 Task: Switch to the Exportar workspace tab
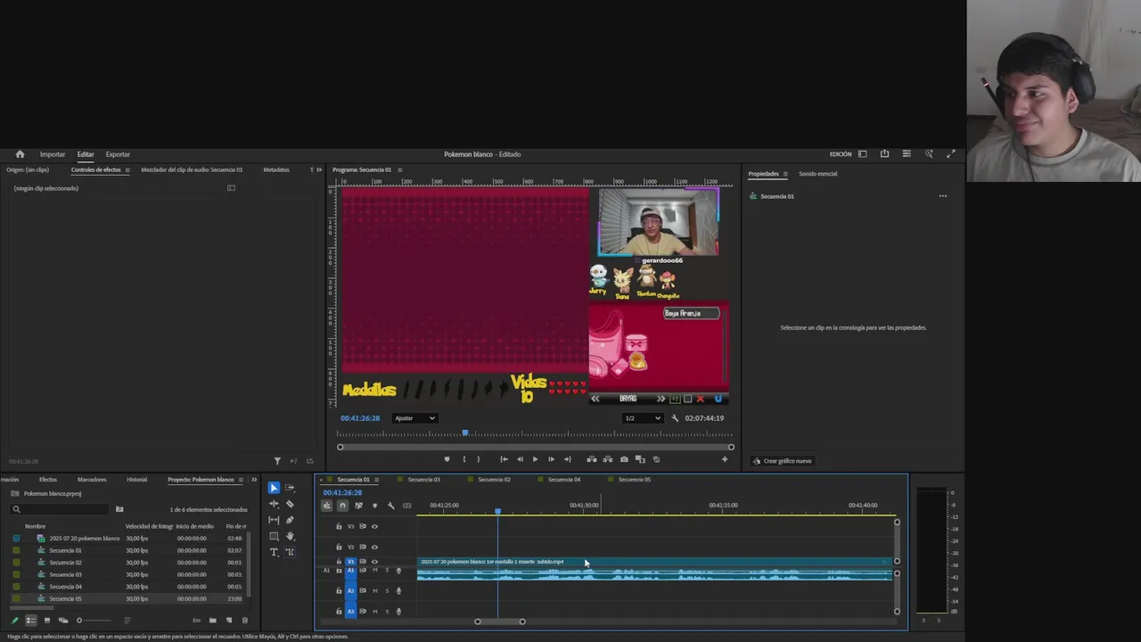118,154
